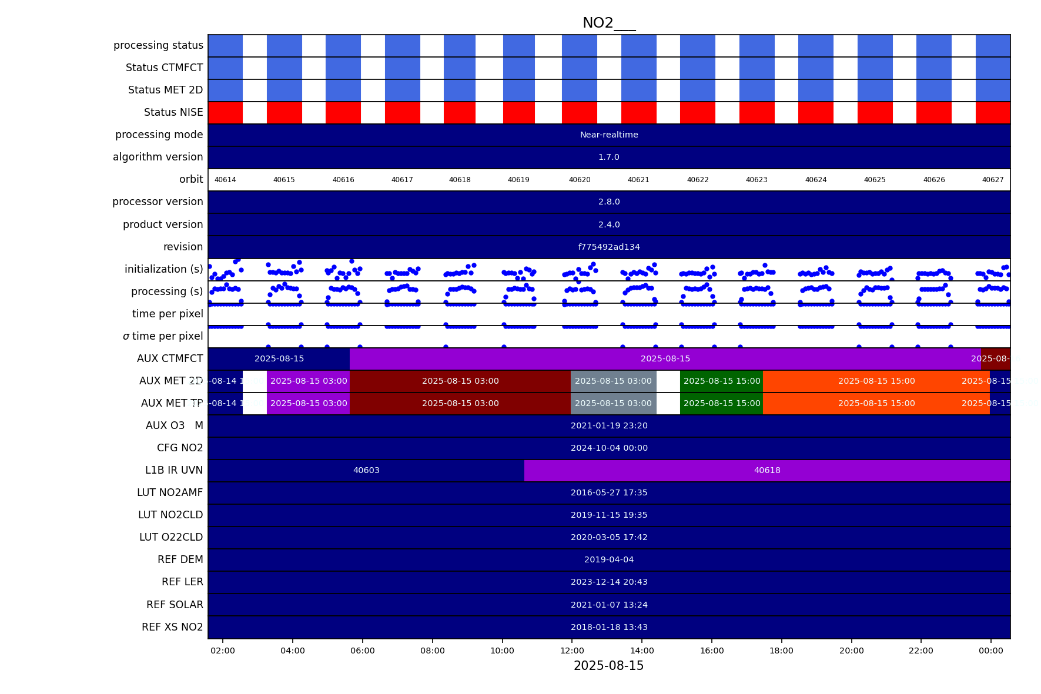Screen dimensions: 1041x694
Task: Click the Near-realtime processing mode bar
Action: click(x=608, y=135)
